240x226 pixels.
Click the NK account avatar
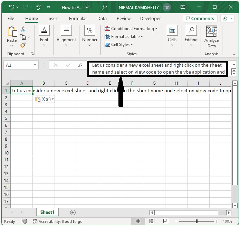167,7
